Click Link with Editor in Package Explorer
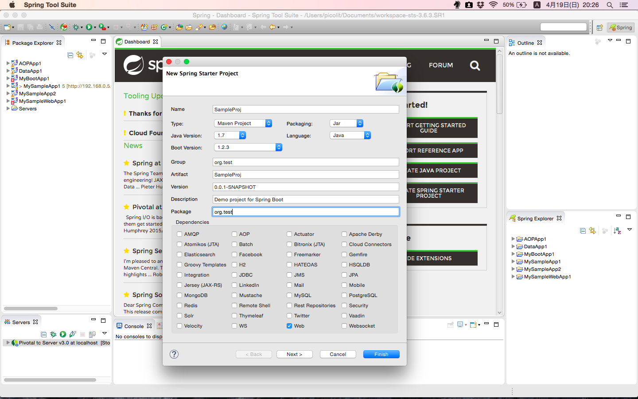638x399 pixels. [80, 55]
